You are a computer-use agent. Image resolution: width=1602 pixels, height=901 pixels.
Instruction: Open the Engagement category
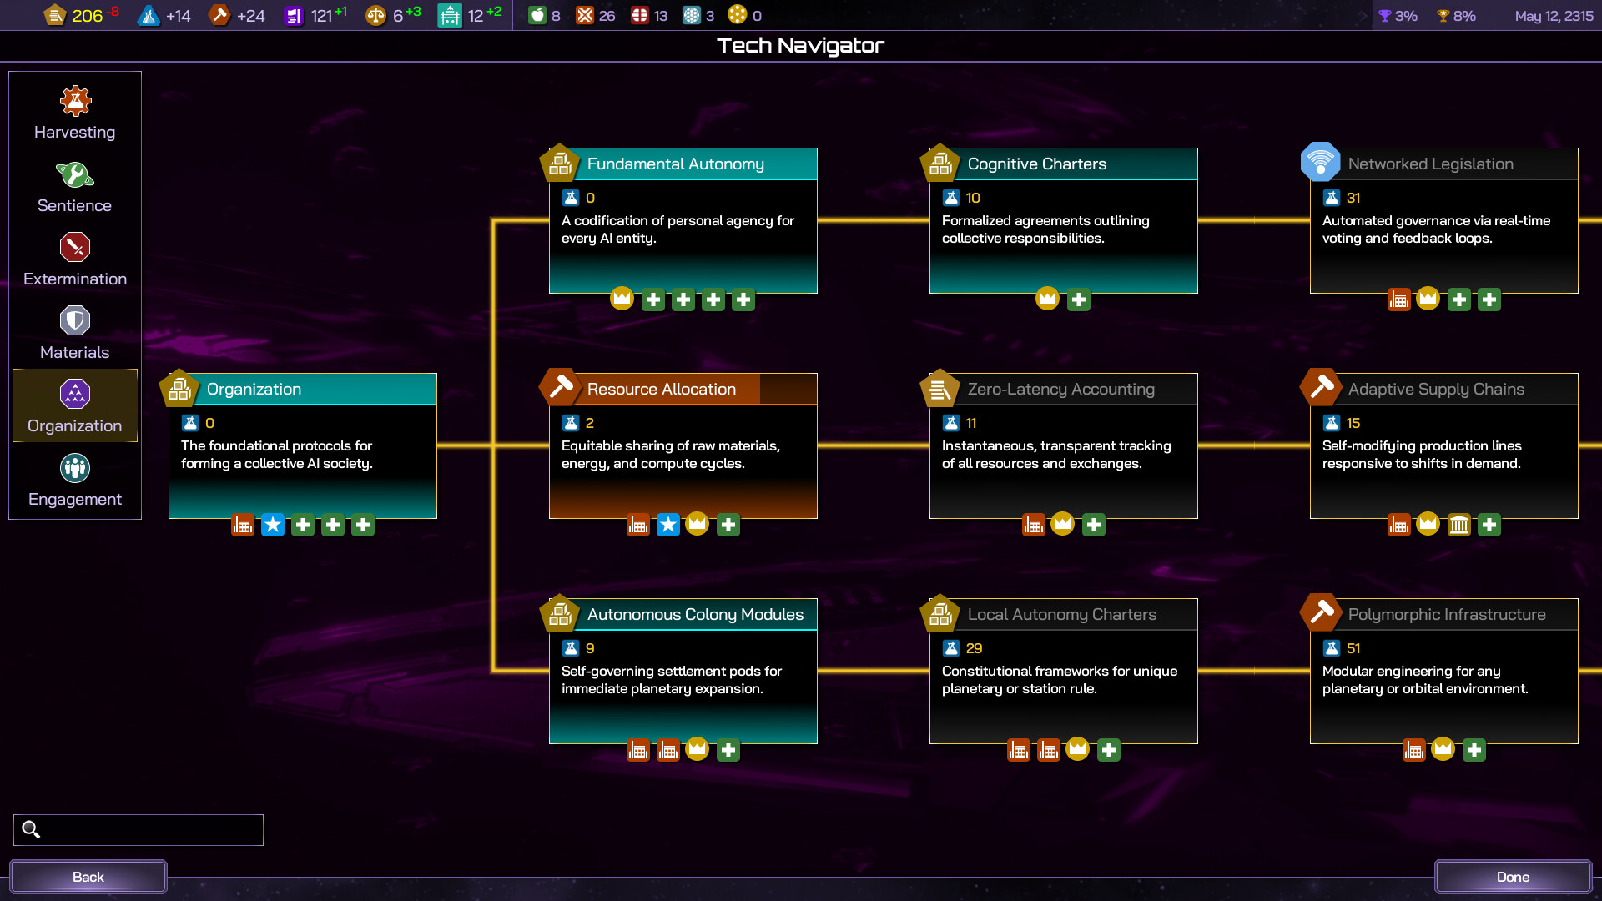(74, 480)
